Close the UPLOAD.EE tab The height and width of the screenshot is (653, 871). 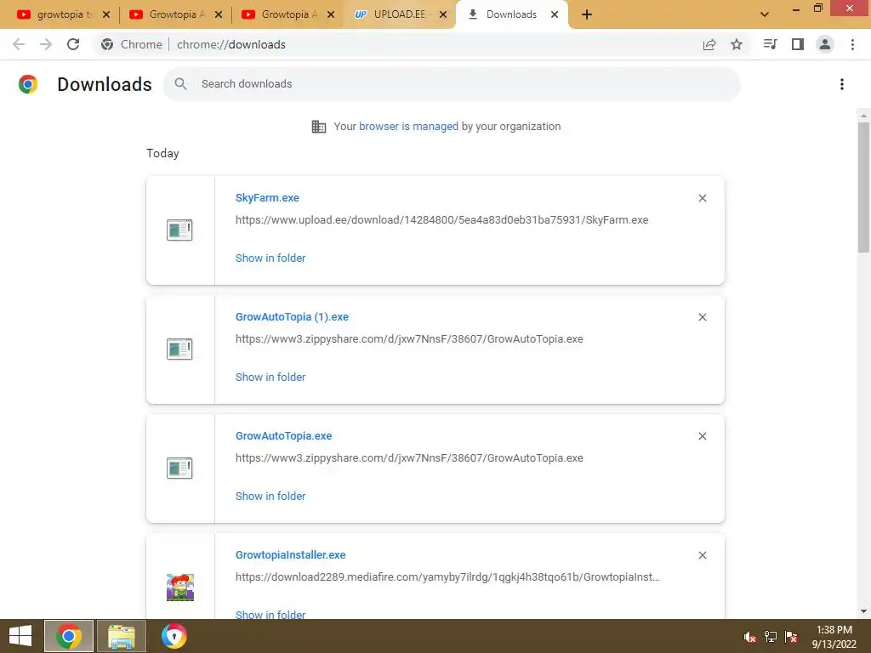click(442, 14)
